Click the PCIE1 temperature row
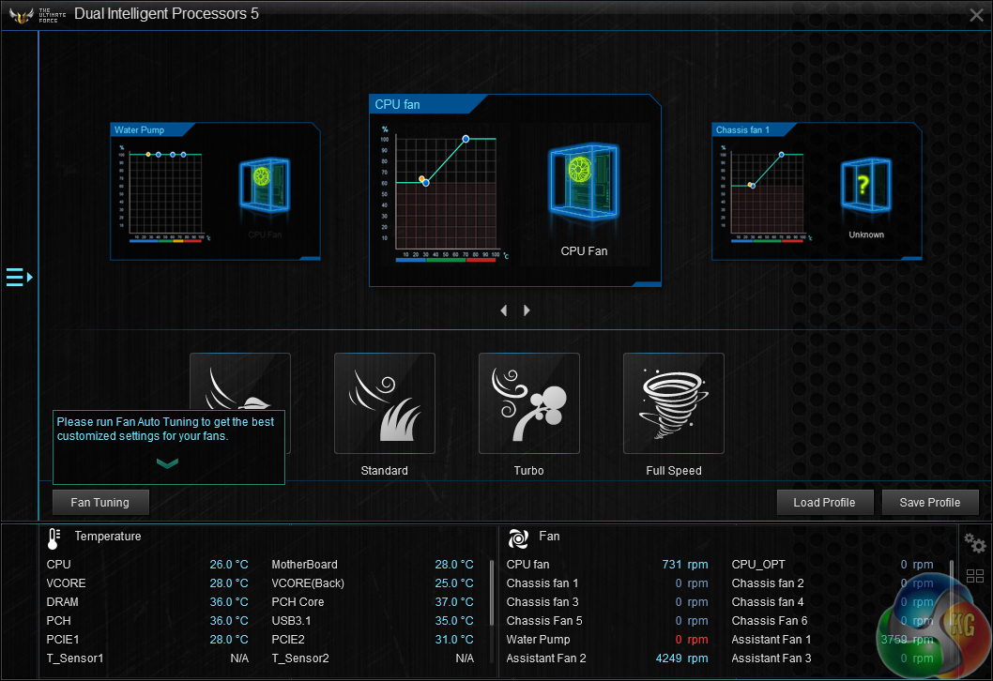This screenshot has width=993, height=681. pyautogui.click(x=147, y=640)
